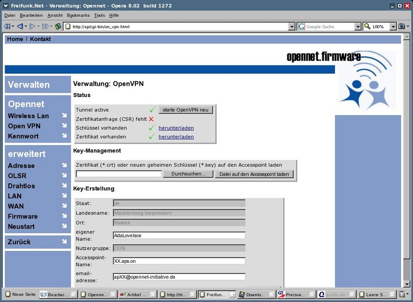Screen dimensions: 413x302
Task: Click Zurück in the sidebar
Action: (19, 242)
